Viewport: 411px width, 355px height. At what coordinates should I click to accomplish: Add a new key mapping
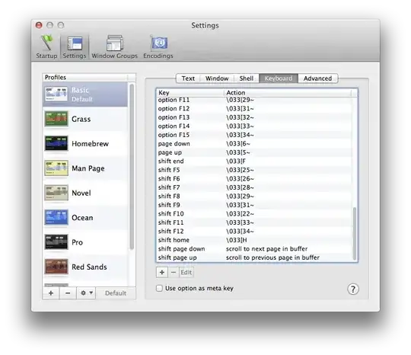point(162,273)
